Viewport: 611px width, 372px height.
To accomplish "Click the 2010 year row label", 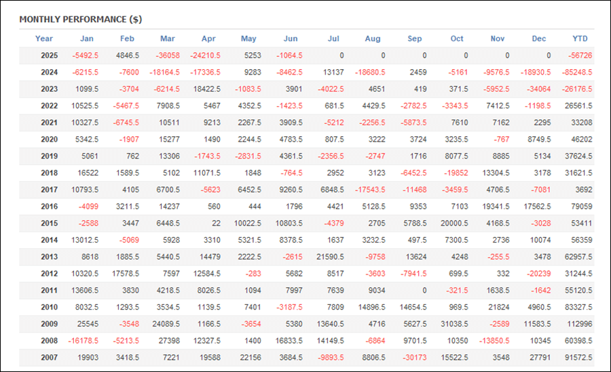I will (x=49, y=307).
